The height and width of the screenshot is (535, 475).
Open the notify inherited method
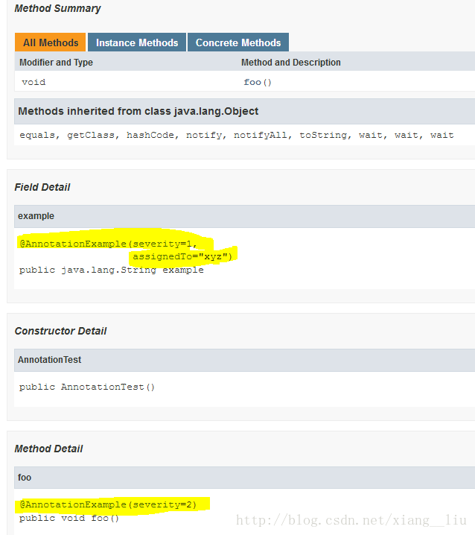click(x=204, y=135)
